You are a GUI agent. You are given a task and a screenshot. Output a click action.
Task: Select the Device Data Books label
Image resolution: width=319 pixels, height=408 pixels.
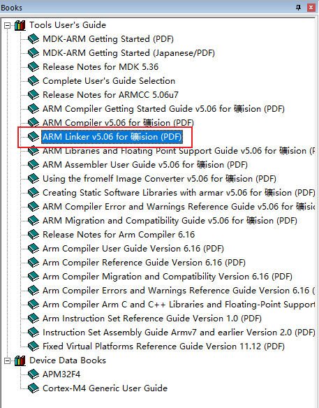point(68,360)
